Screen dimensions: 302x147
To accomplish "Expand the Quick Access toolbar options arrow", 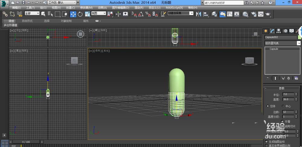I will (x=78, y=3).
